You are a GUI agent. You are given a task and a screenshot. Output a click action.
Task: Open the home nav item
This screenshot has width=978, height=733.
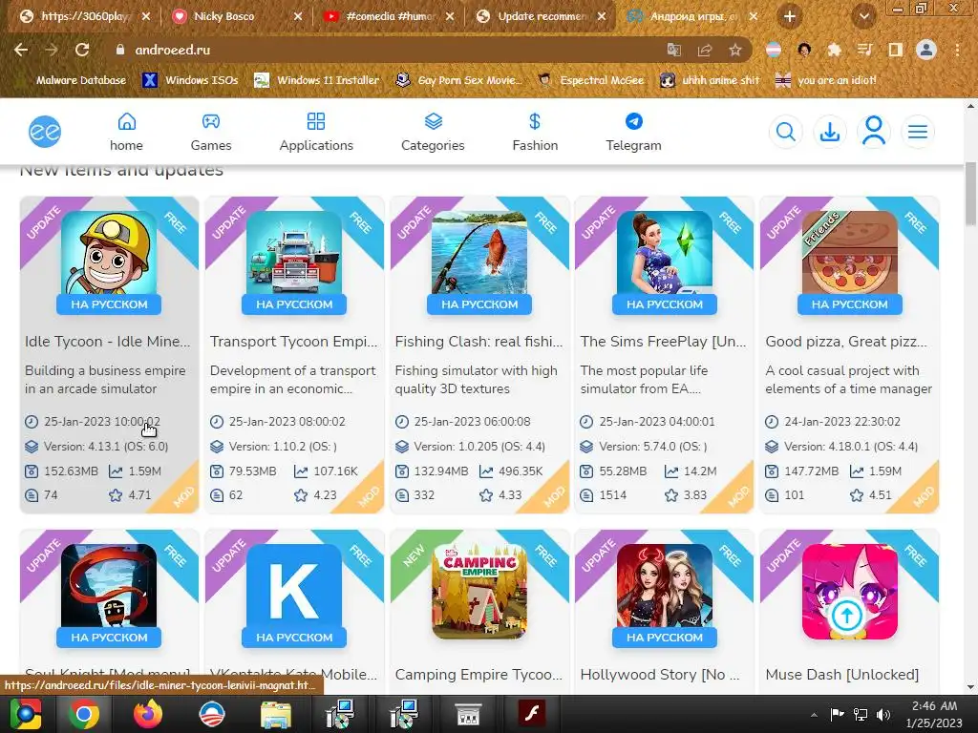[x=127, y=132]
